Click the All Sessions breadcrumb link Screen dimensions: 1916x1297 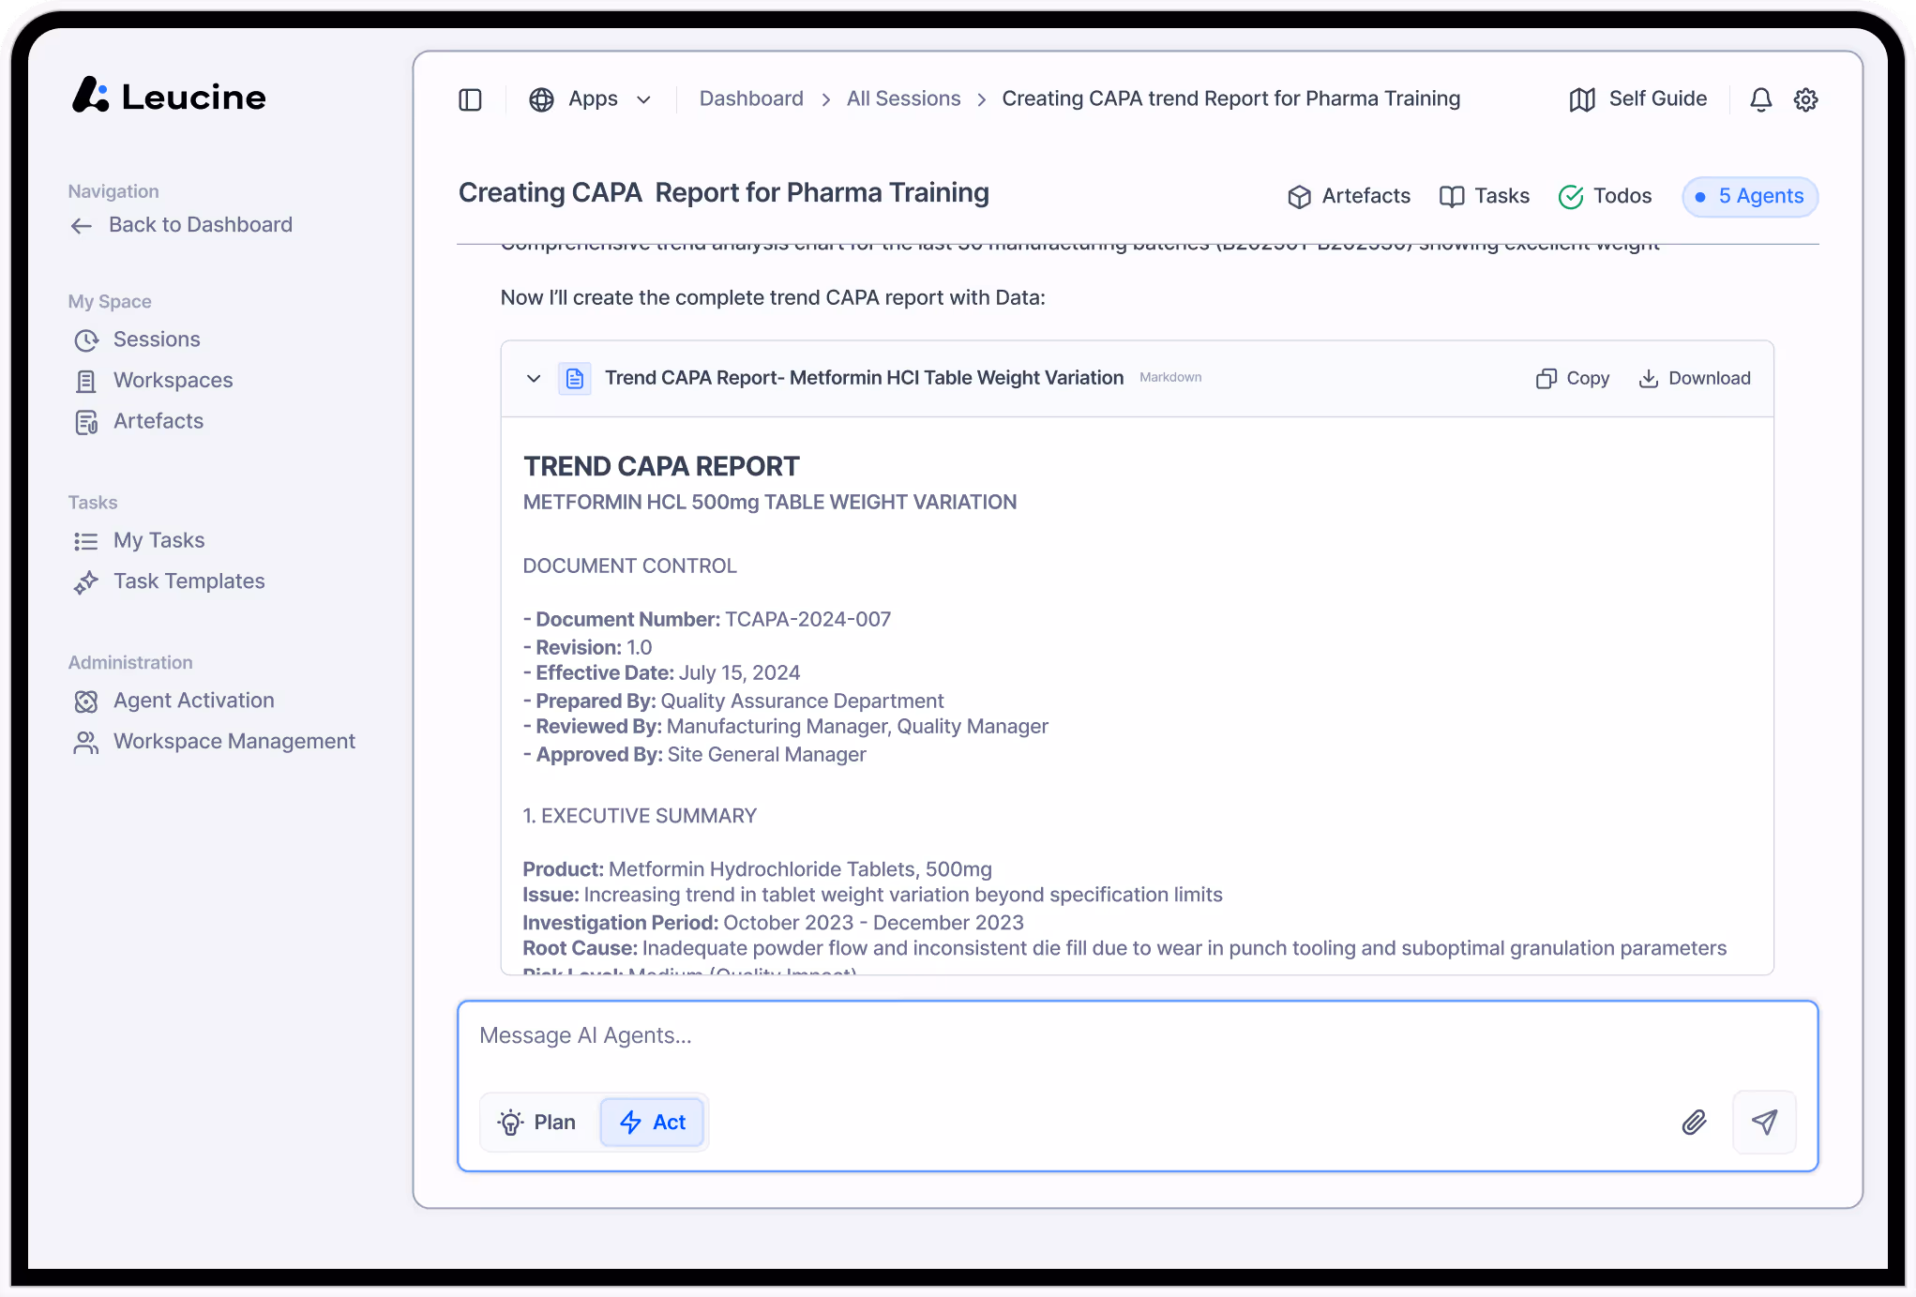(903, 98)
